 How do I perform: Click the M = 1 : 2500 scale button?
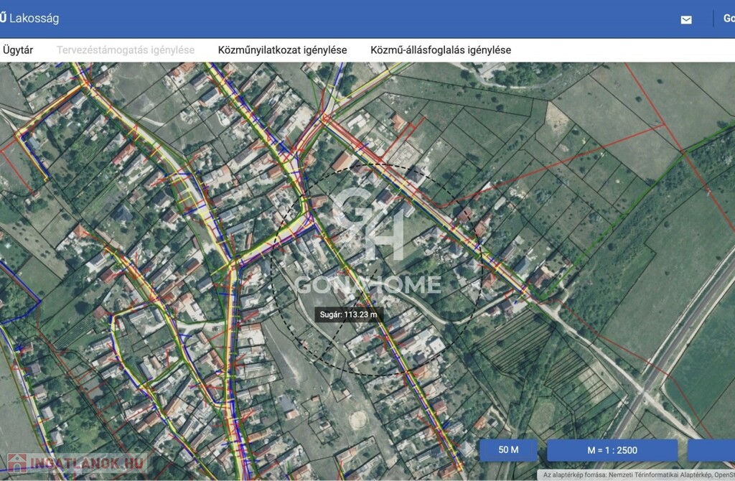612,450
